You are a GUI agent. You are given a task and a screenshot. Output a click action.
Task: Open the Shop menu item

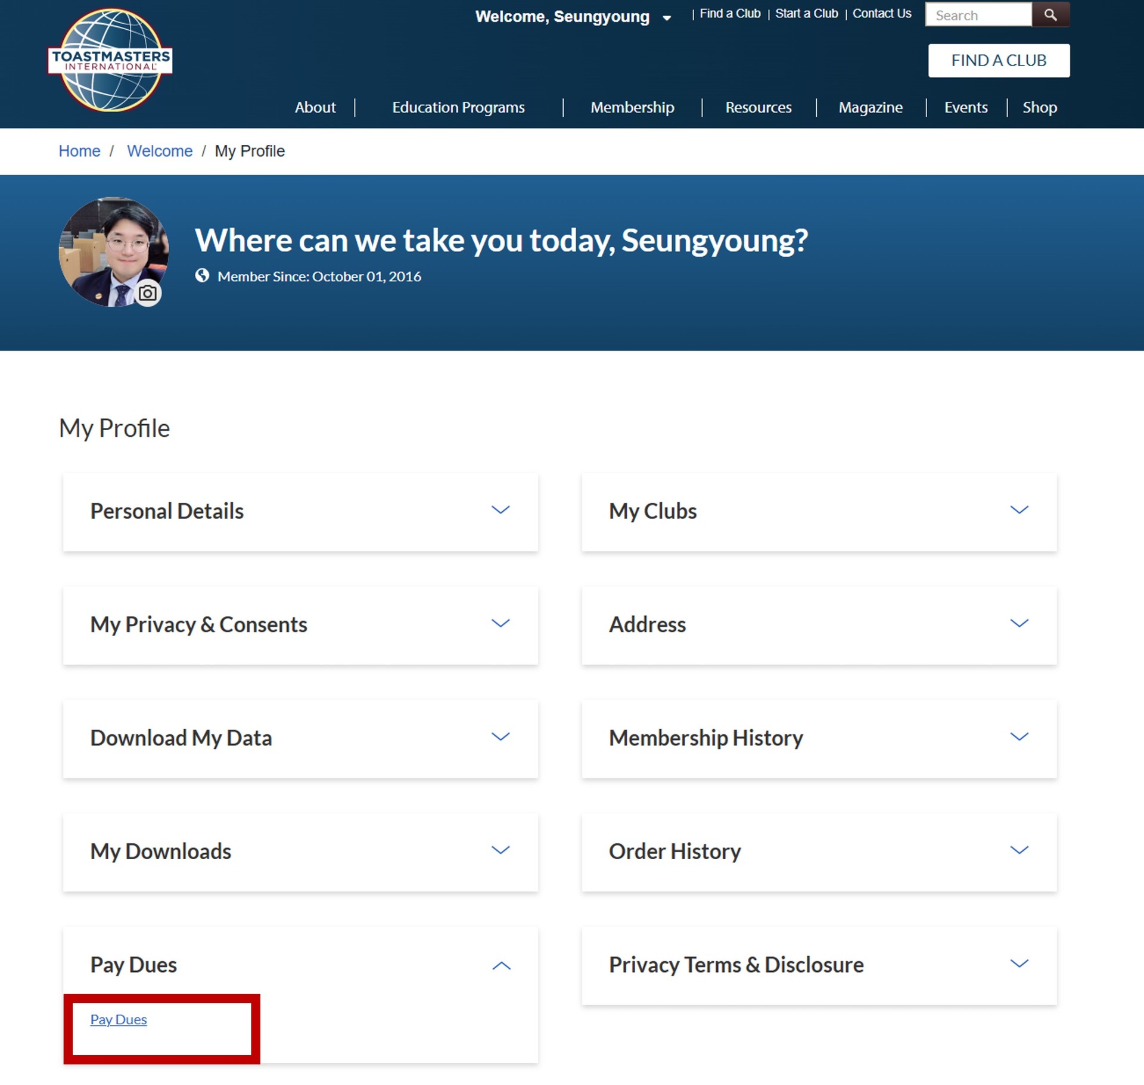pos(1040,107)
